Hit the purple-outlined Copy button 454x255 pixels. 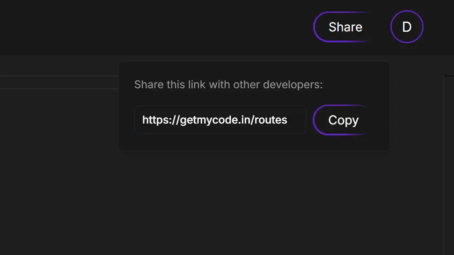pos(343,120)
